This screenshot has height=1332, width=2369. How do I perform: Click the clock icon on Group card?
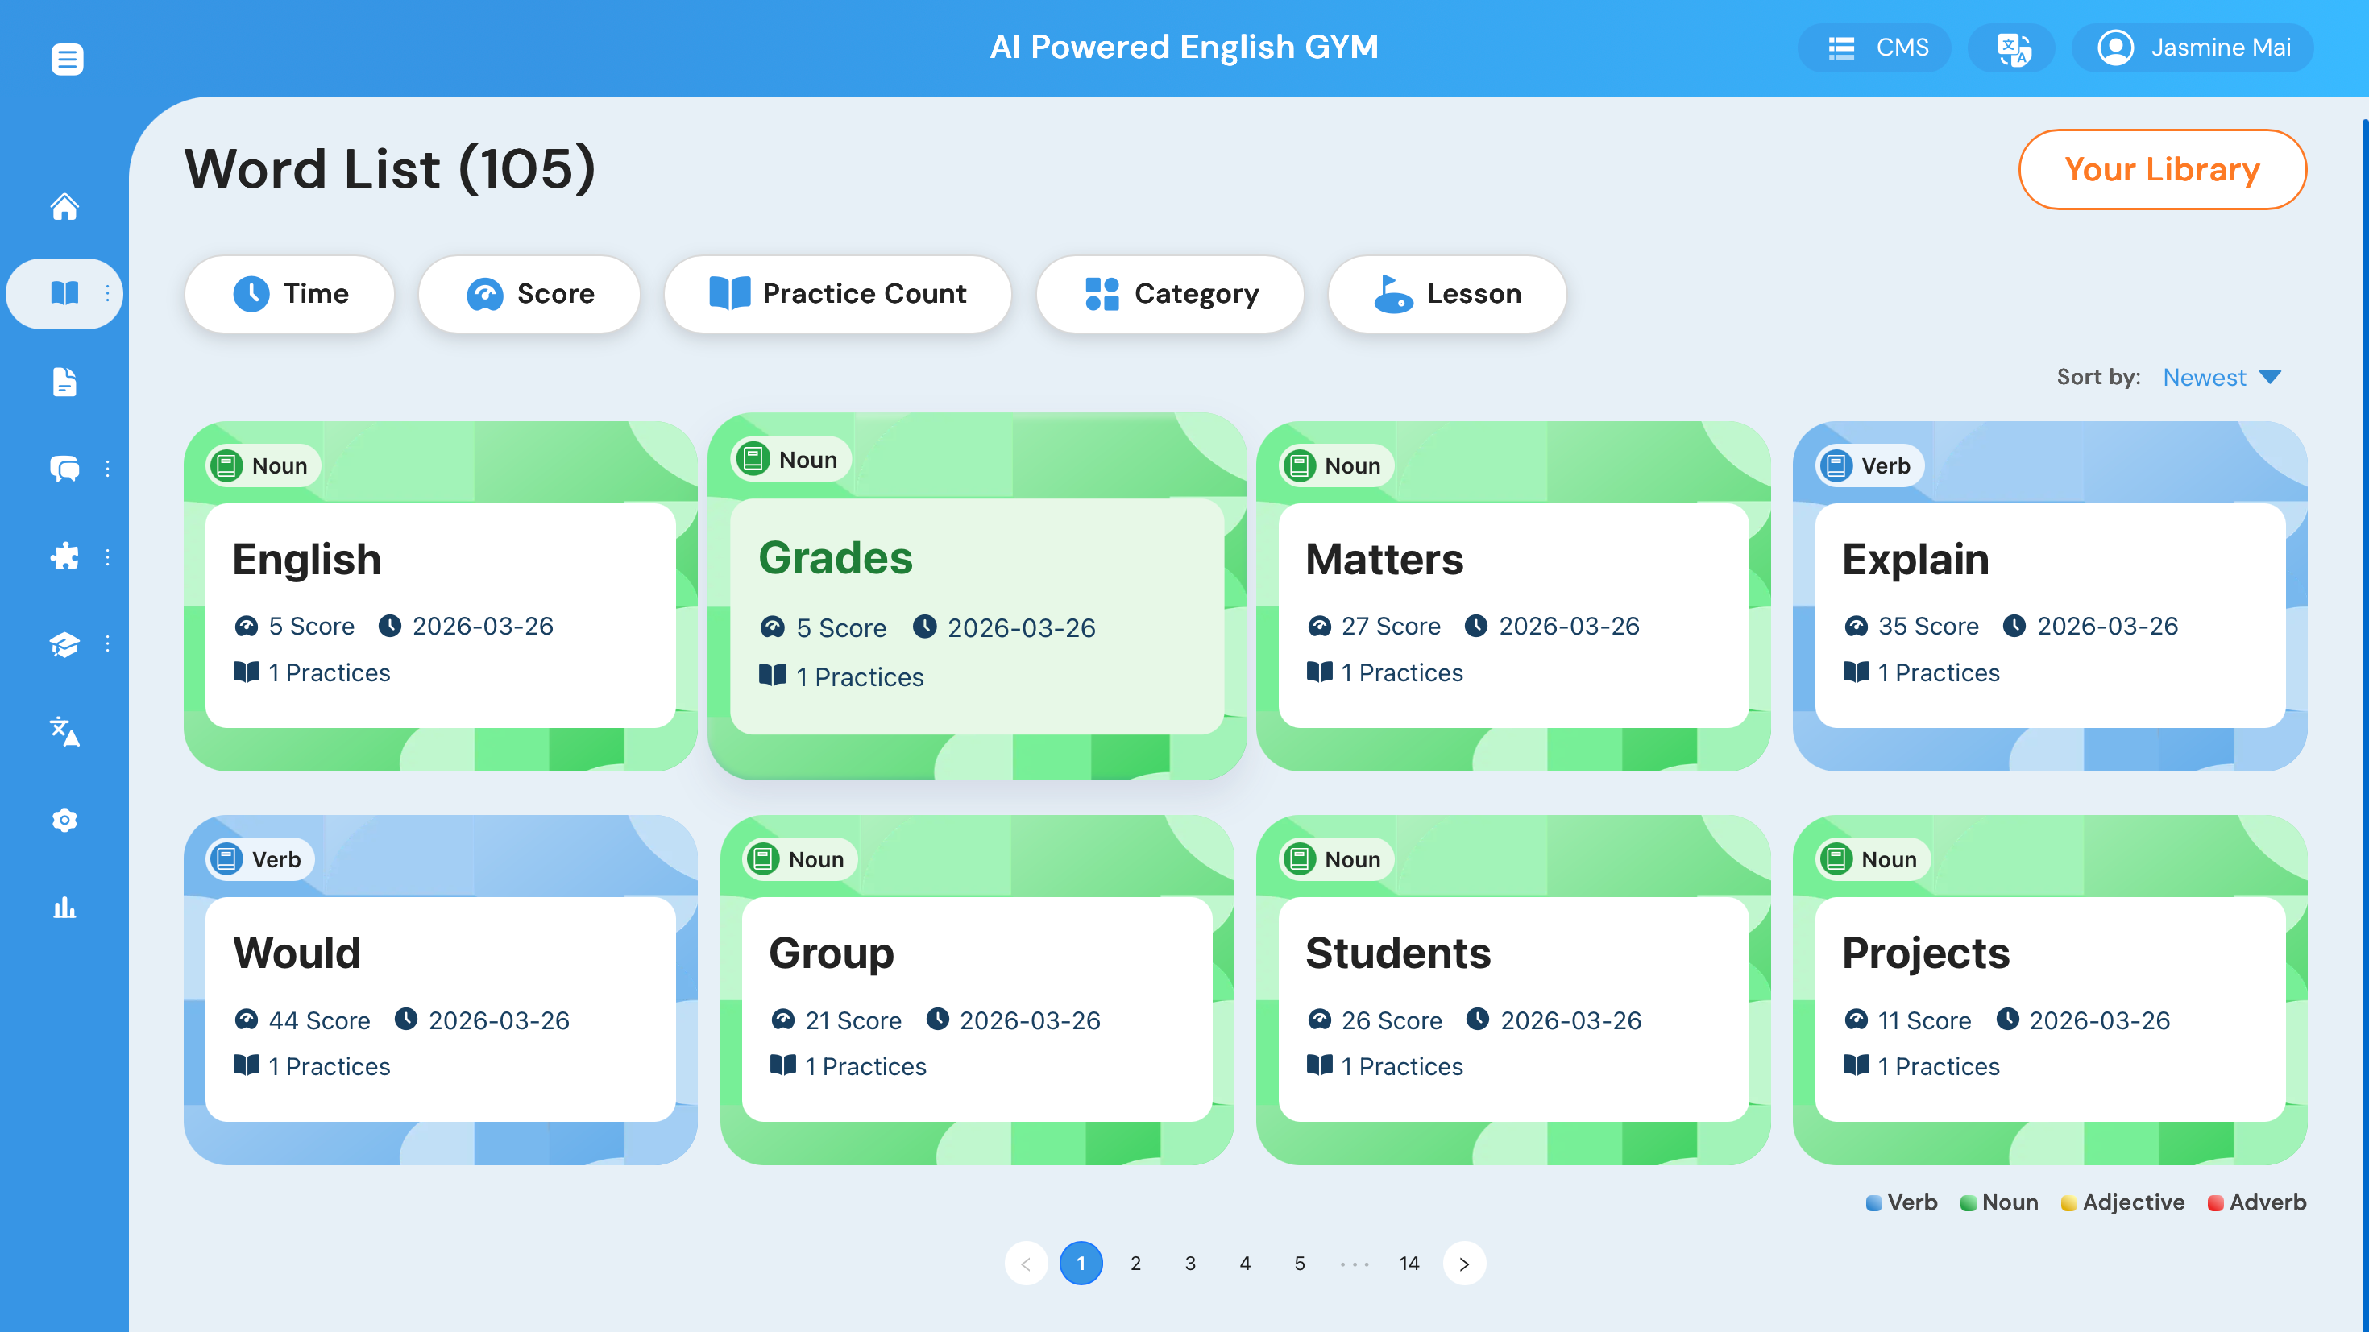point(937,1020)
